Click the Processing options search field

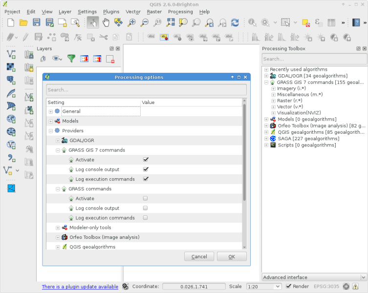tap(146, 90)
